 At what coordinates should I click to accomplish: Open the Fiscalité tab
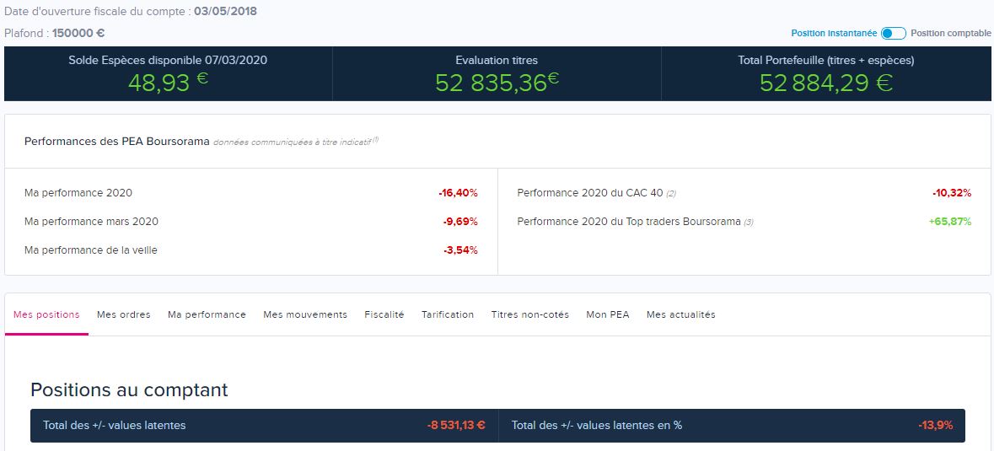click(384, 314)
